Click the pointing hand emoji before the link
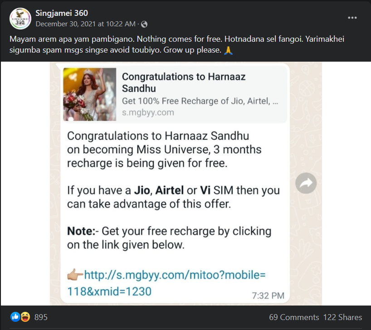The width and height of the screenshot is (371, 330). (75, 275)
